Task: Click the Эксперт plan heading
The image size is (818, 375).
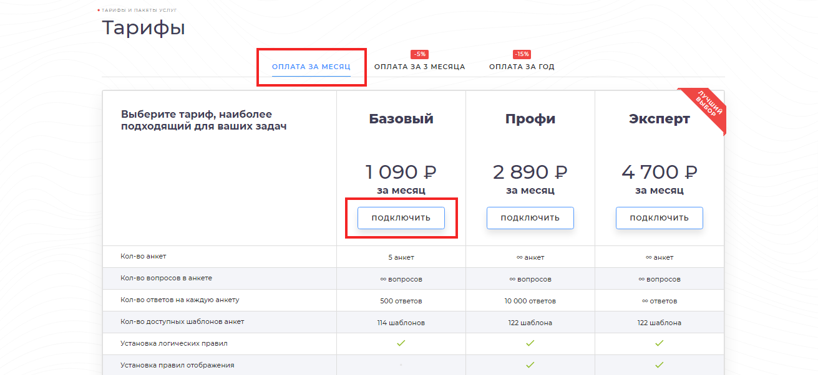Action: (659, 119)
